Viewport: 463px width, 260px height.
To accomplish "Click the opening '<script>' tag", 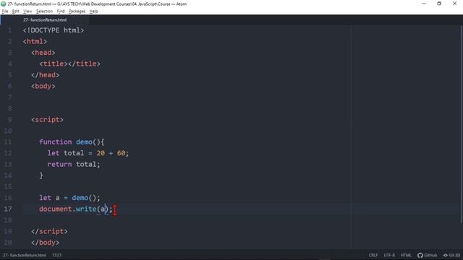I will pyautogui.click(x=47, y=120).
